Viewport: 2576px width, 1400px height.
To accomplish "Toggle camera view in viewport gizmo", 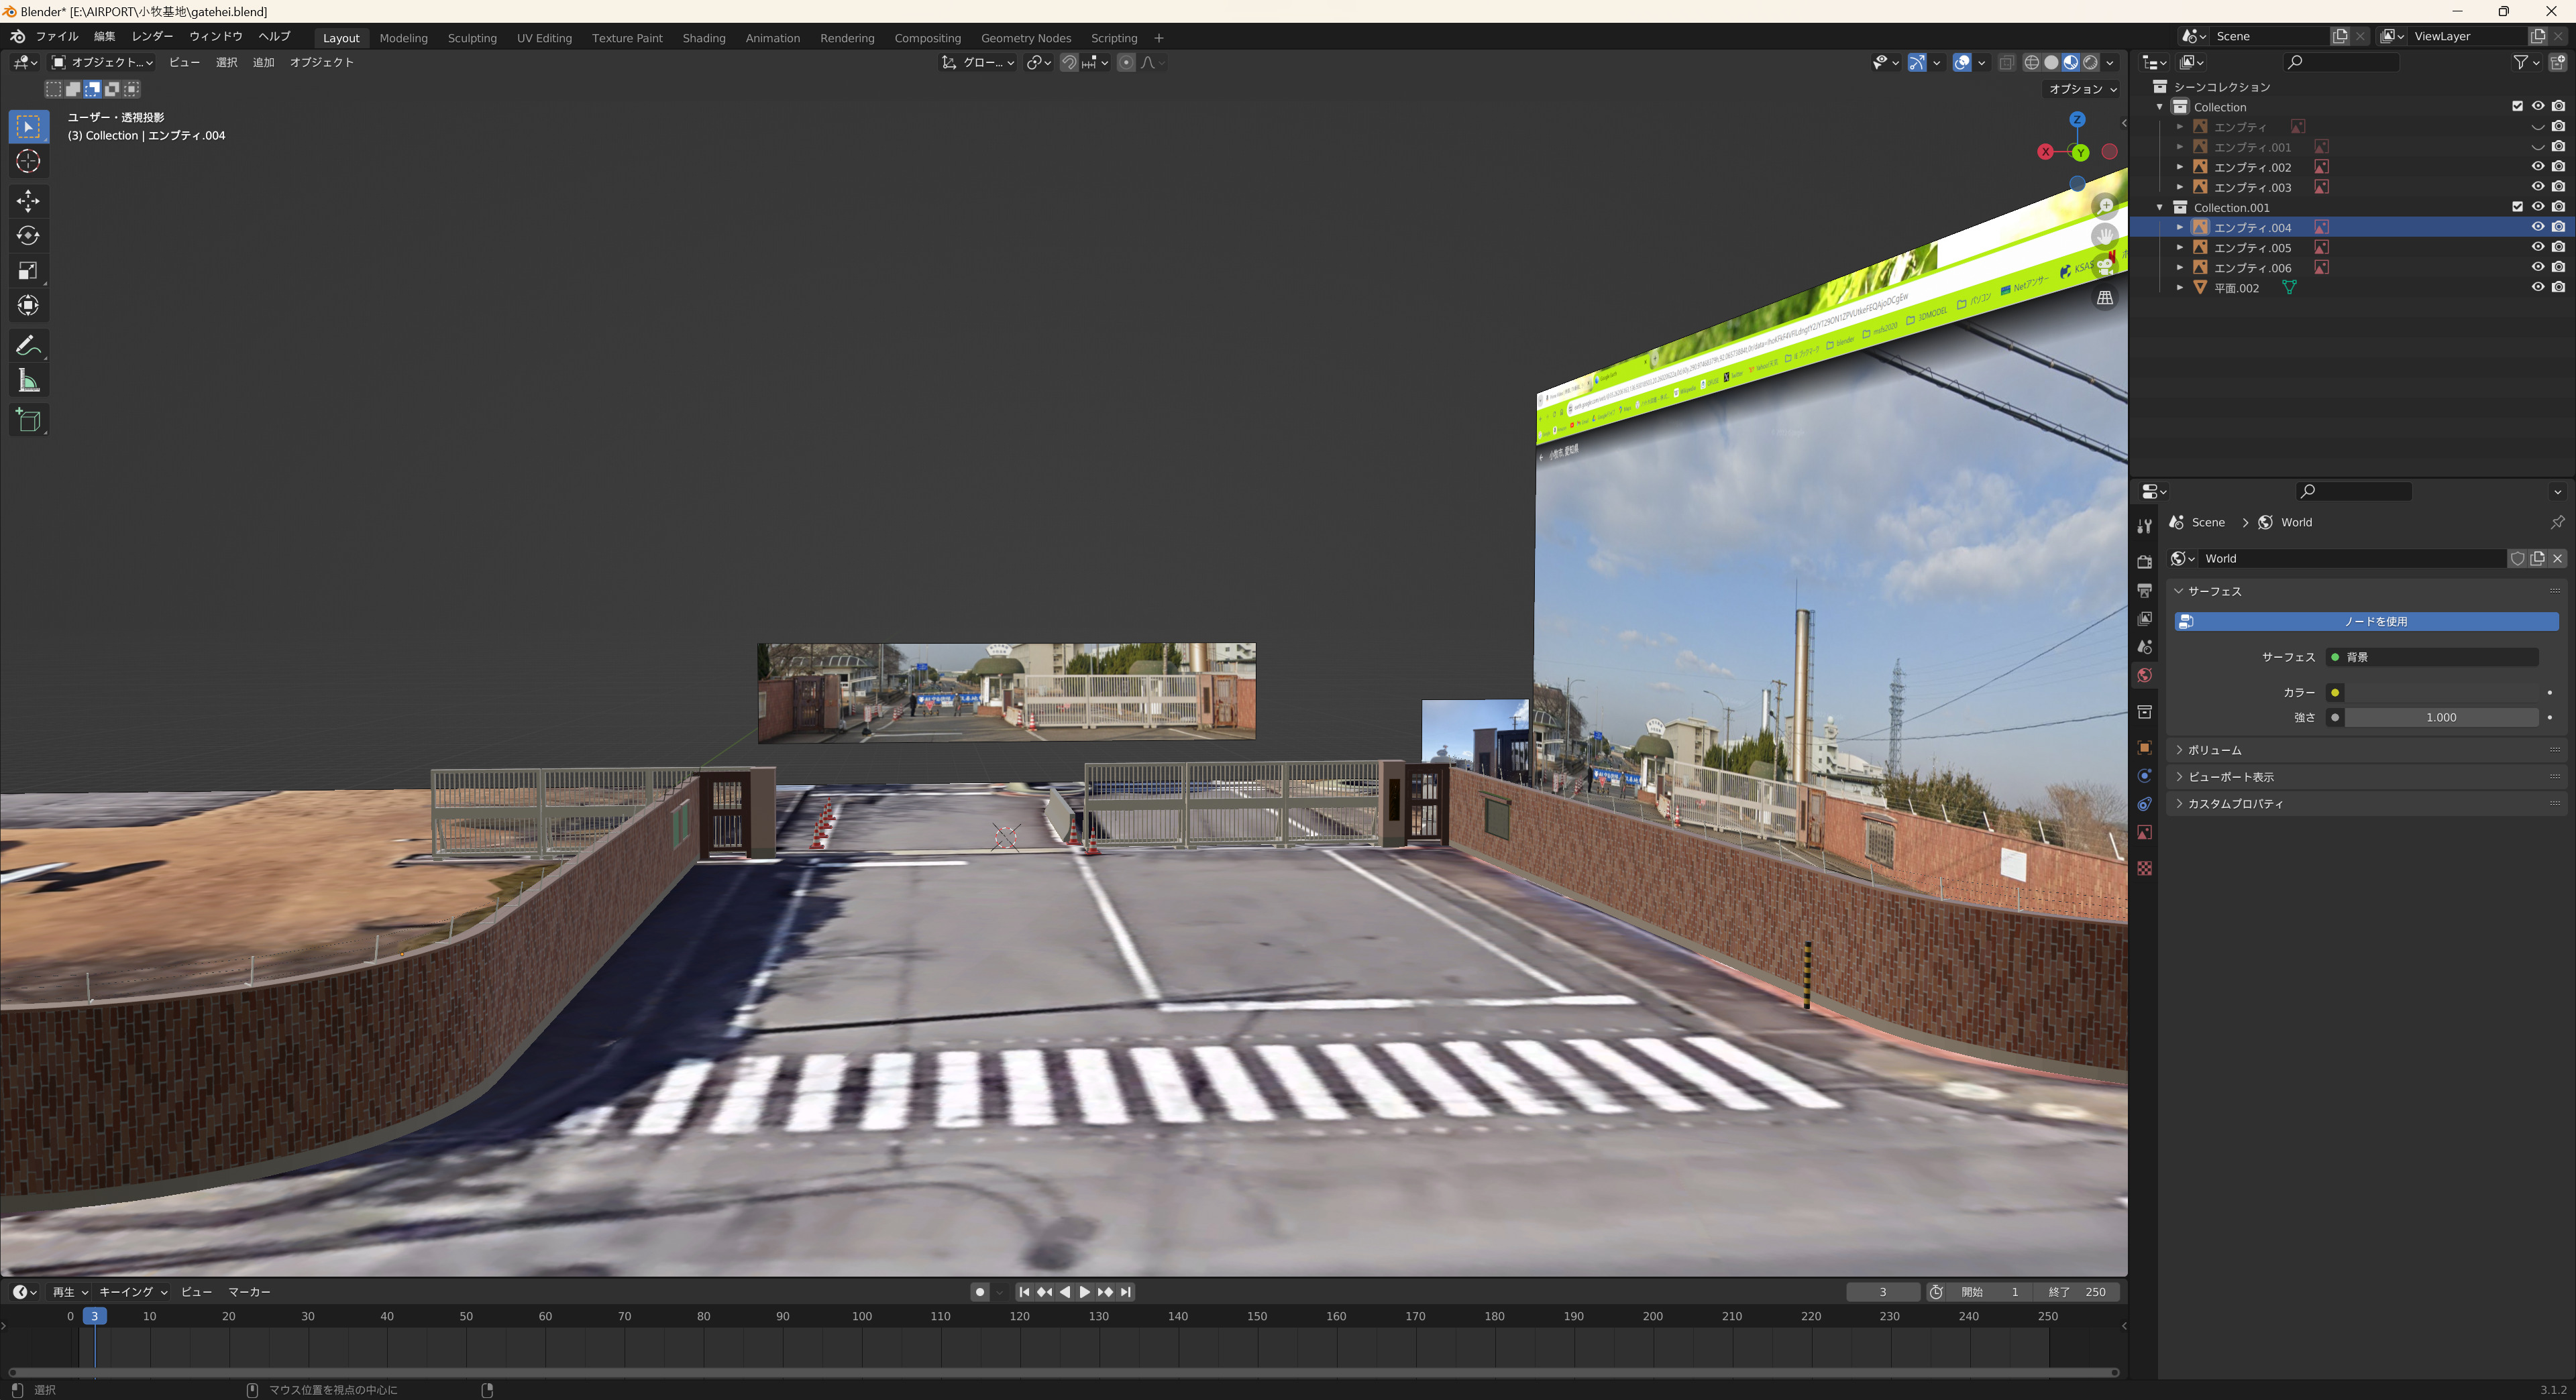I will click(x=2105, y=267).
